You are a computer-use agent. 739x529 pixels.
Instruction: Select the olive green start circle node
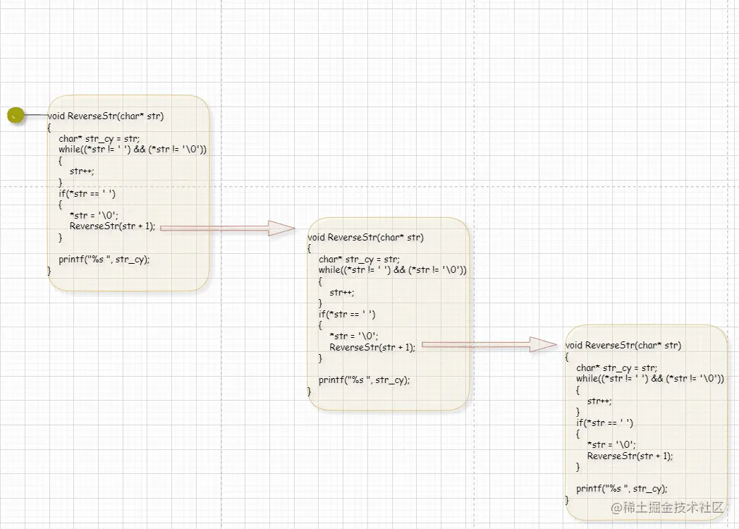coord(16,115)
